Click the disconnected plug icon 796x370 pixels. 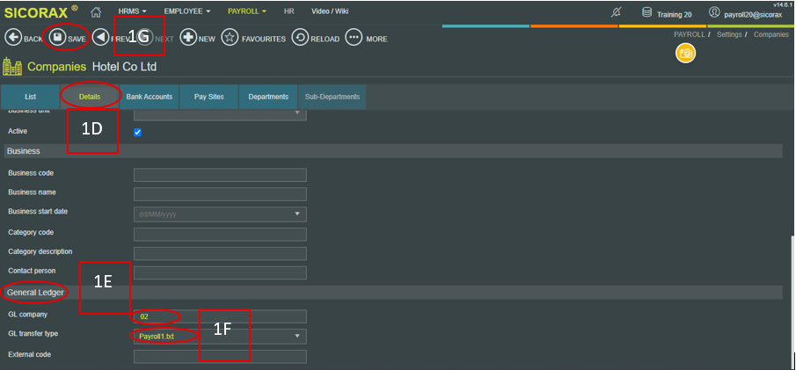(x=616, y=12)
